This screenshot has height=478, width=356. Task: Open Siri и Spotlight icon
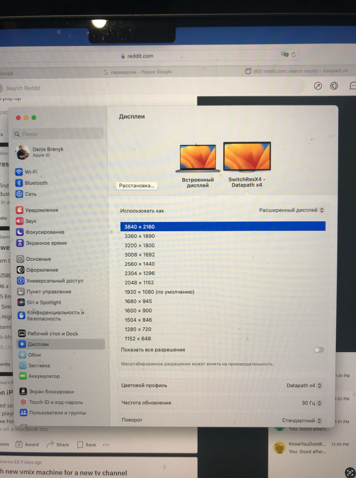coord(20,302)
